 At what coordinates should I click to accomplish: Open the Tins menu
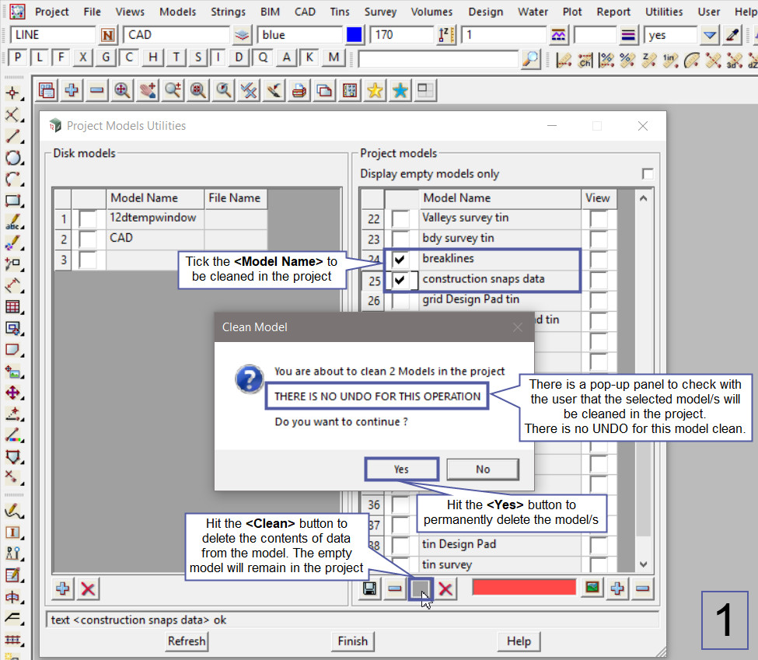click(x=339, y=12)
